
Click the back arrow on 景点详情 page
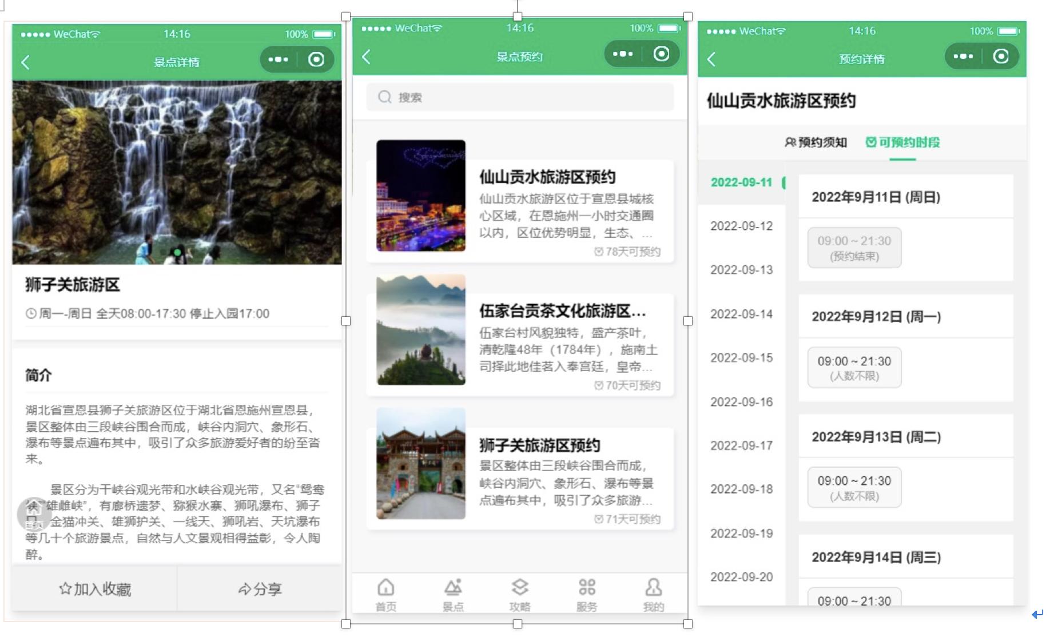pyautogui.click(x=25, y=61)
